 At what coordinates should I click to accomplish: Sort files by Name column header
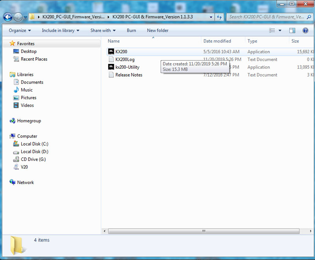[114, 41]
